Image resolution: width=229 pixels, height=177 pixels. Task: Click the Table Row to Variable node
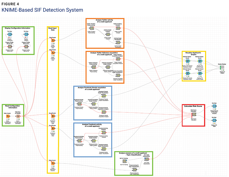click(18, 116)
